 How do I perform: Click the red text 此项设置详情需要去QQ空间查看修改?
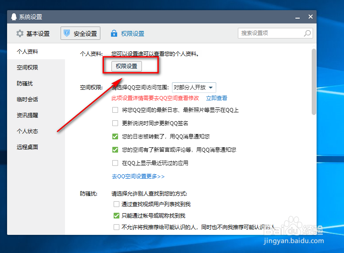pyautogui.click(x=155, y=98)
